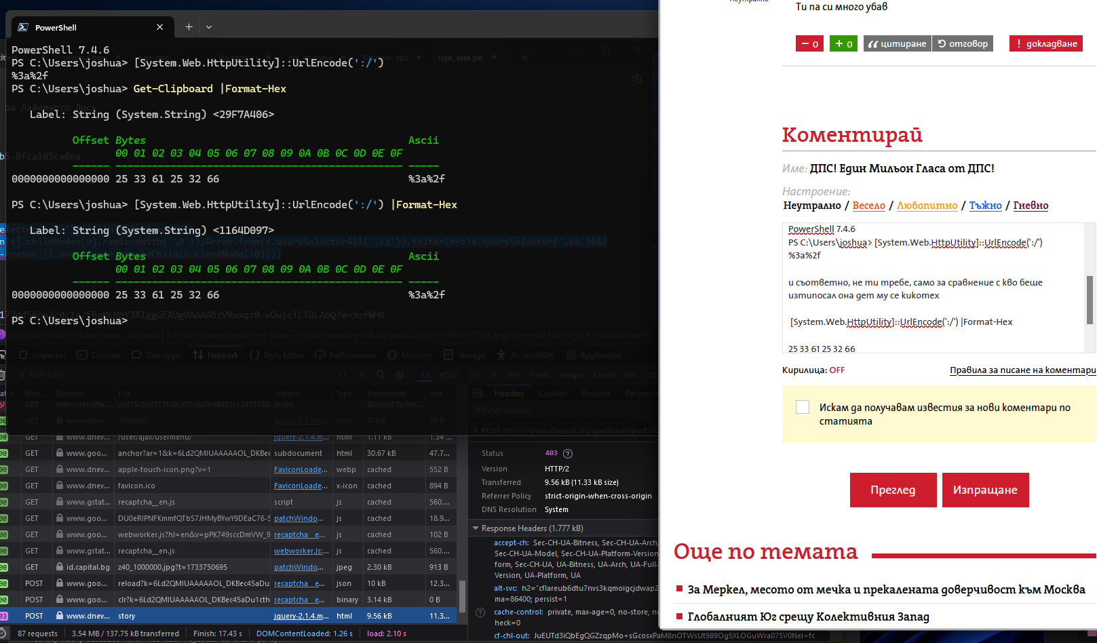The image size is (1097, 643).
Task: Select the favicon.ico request row
Action: (228, 486)
